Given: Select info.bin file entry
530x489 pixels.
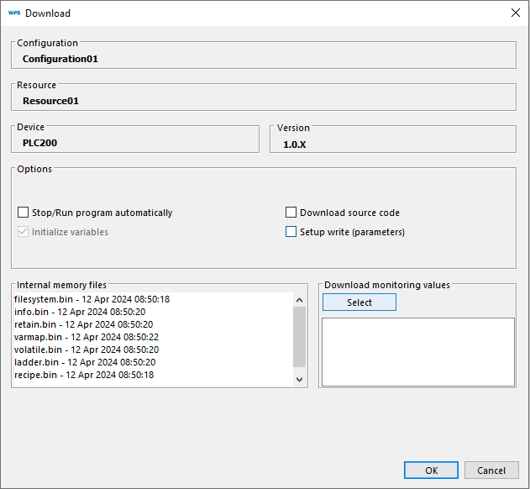Looking at the screenshot, I should click(81, 312).
